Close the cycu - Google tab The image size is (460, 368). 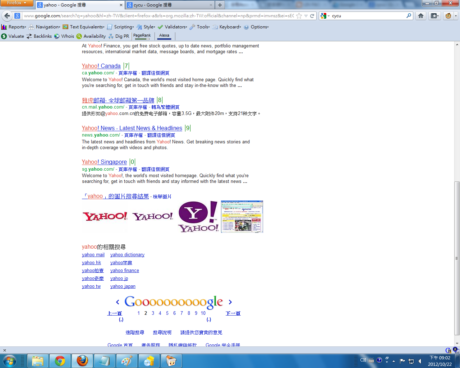coord(211,5)
